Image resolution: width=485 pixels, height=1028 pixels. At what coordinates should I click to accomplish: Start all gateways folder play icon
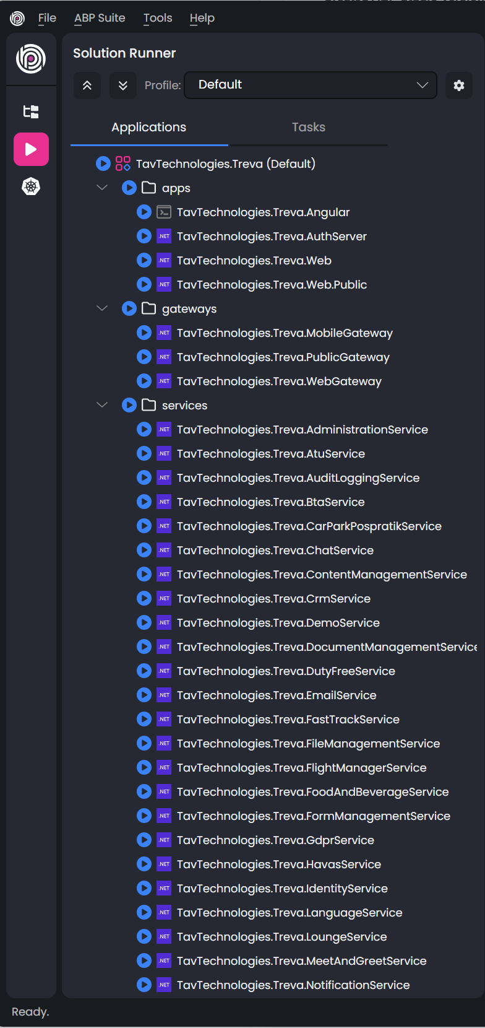129,308
